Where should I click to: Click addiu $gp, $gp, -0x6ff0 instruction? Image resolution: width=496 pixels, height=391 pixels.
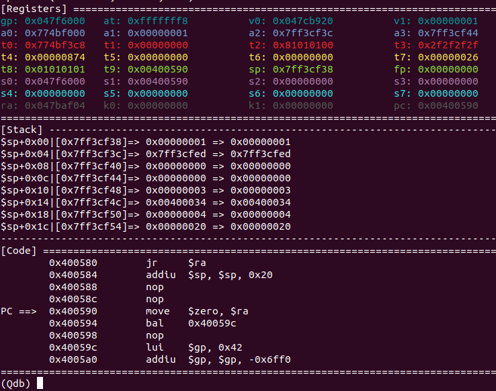click(x=218, y=359)
